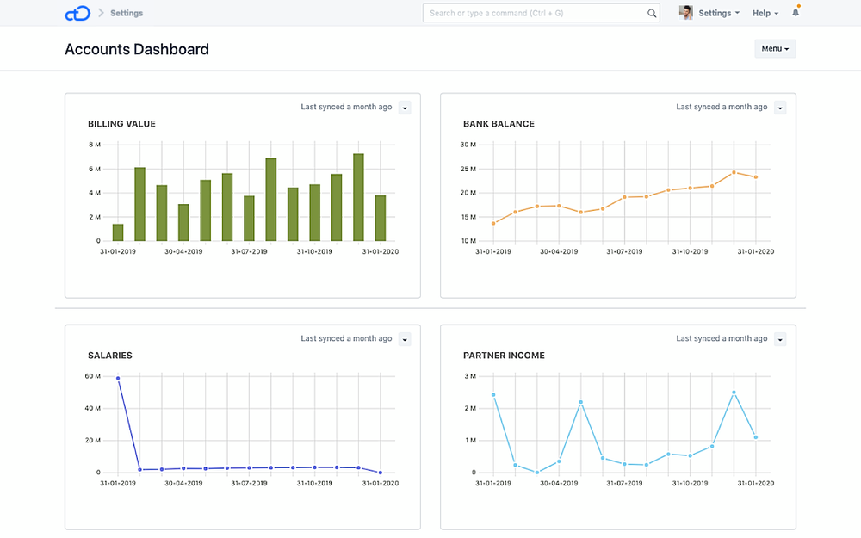Image resolution: width=861 pixels, height=538 pixels.
Task: Open the notifications bell icon
Action: pos(796,13)
